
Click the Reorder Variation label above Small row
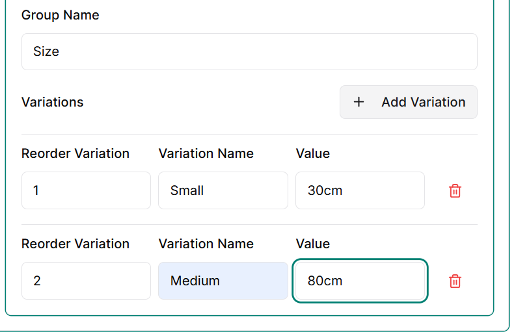(75, 153)
